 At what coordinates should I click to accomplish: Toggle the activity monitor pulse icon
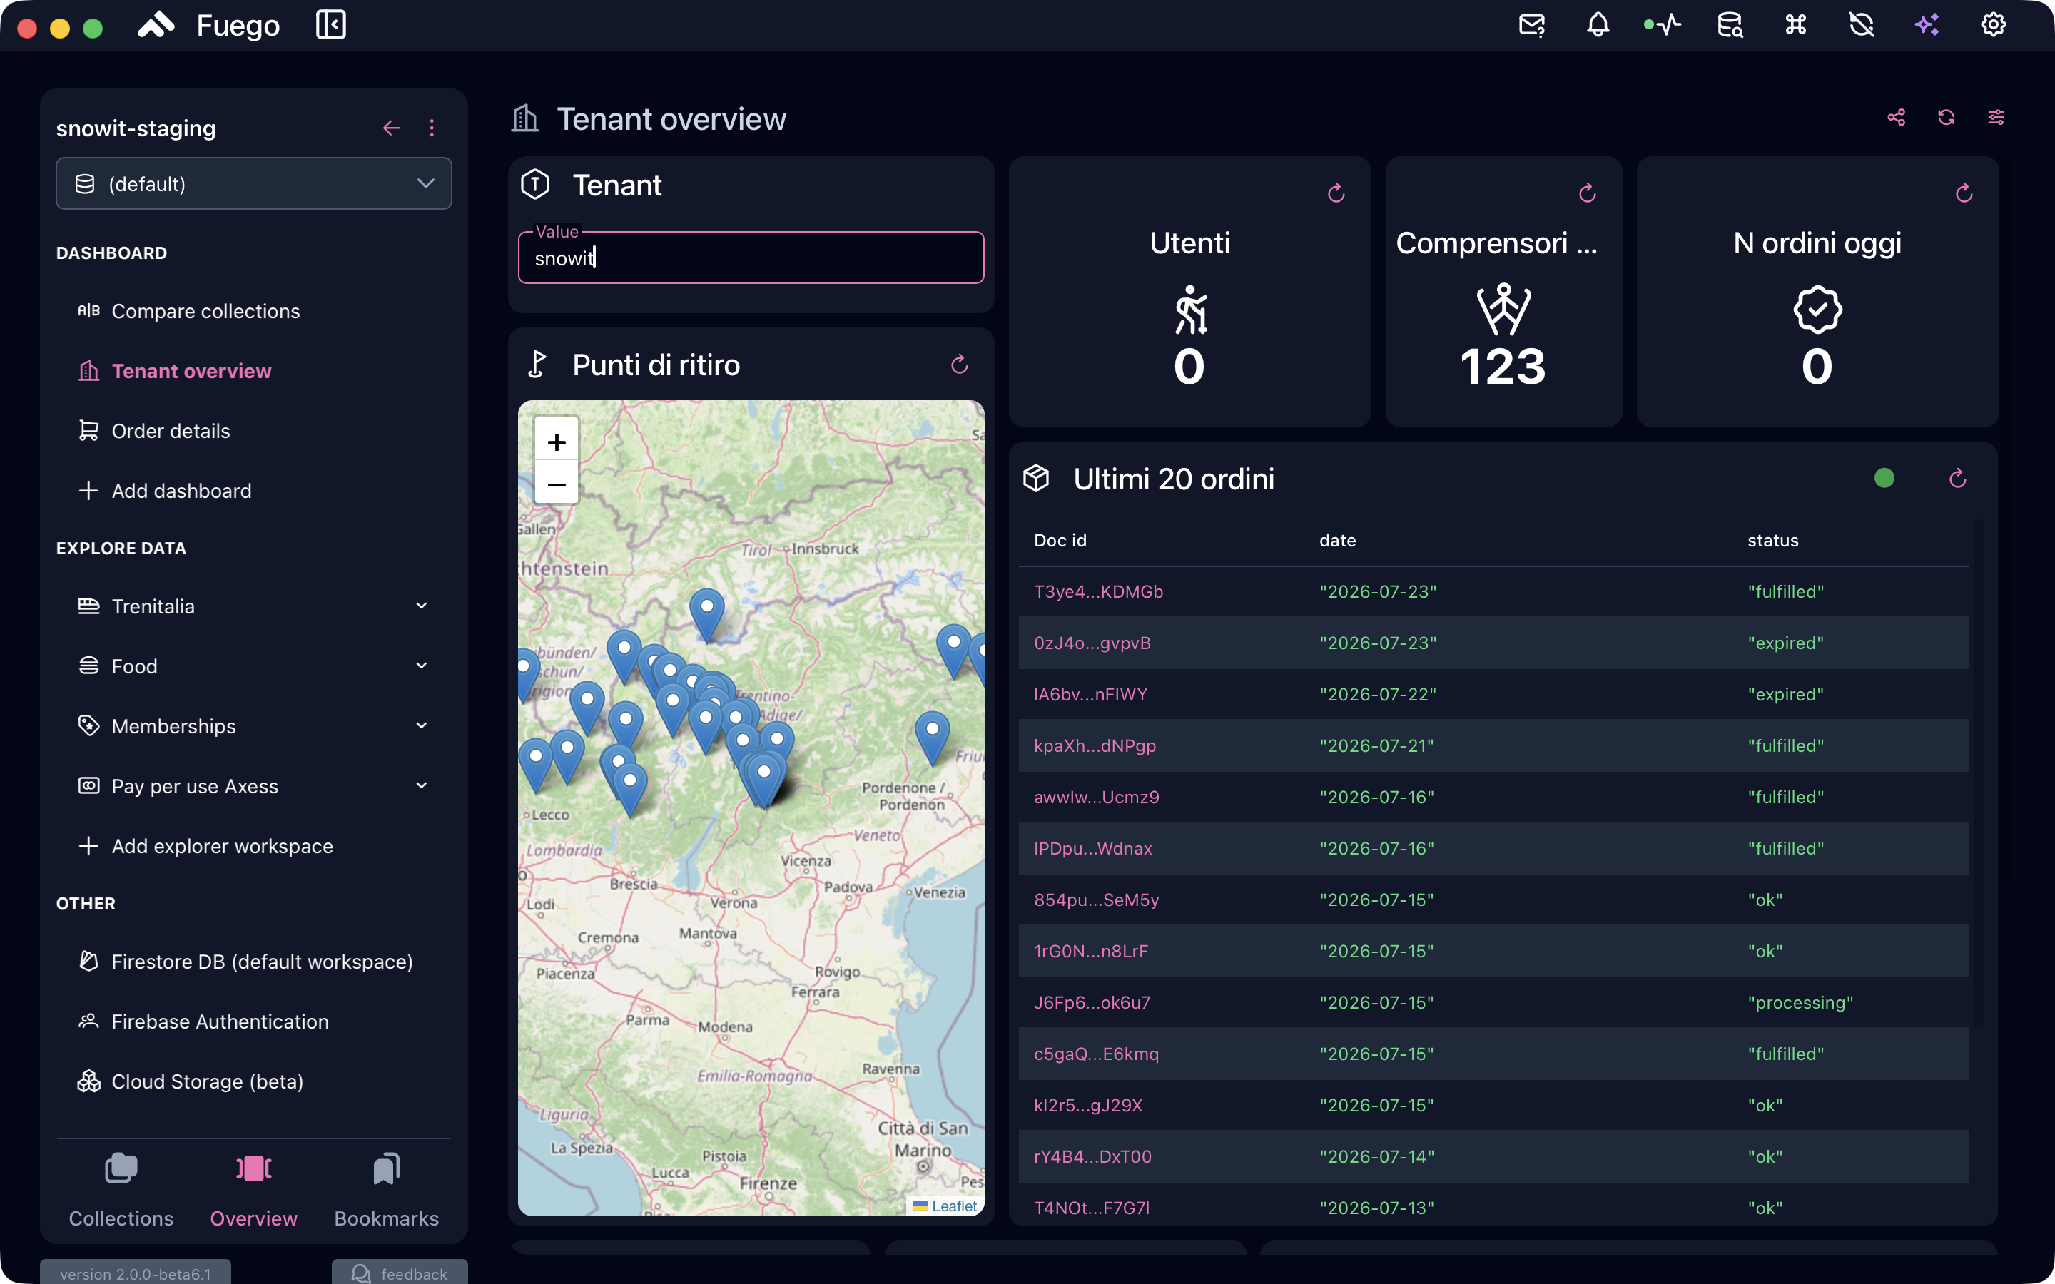coord(1663,25)
